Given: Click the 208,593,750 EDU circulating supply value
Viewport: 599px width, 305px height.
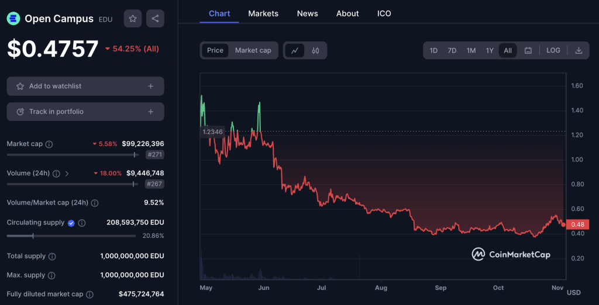Looking at the screenshot, I should click(135, 223).
